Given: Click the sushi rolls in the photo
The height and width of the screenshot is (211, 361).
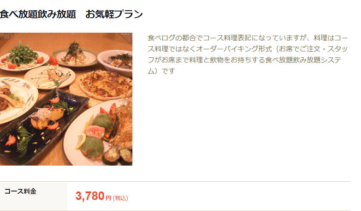Looking at the screenshot, I should (117, 156).
